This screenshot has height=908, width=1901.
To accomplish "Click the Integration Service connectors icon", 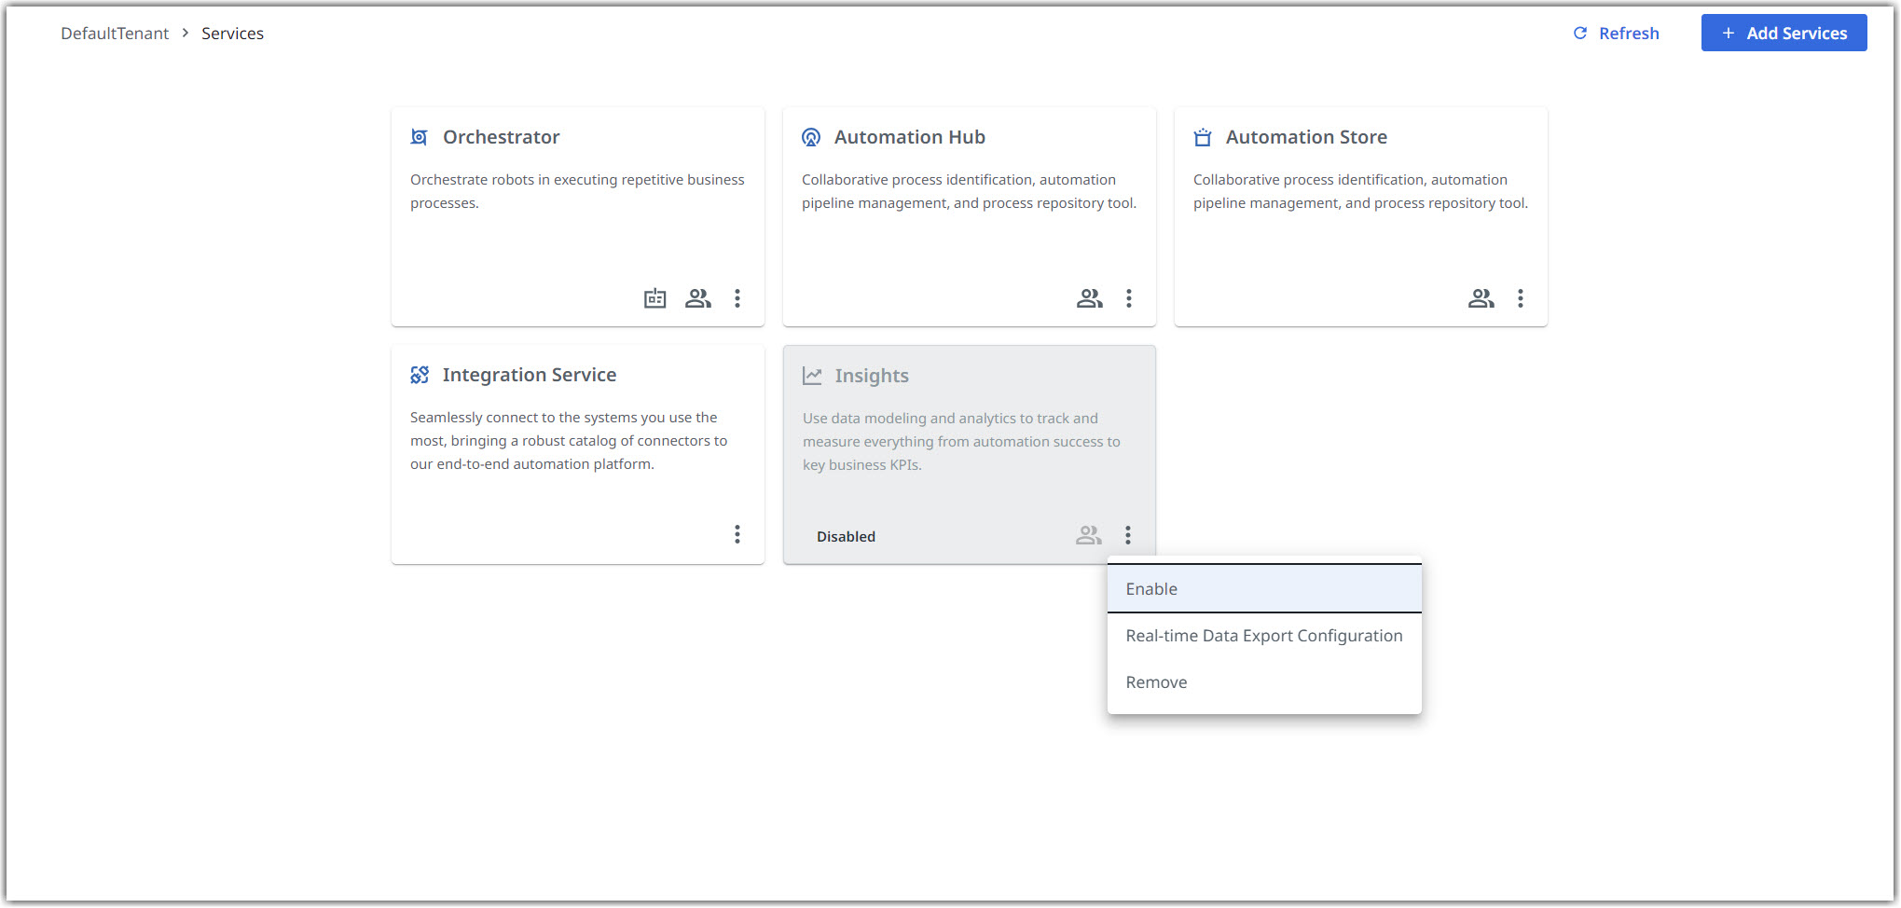I will pos(420,374).
